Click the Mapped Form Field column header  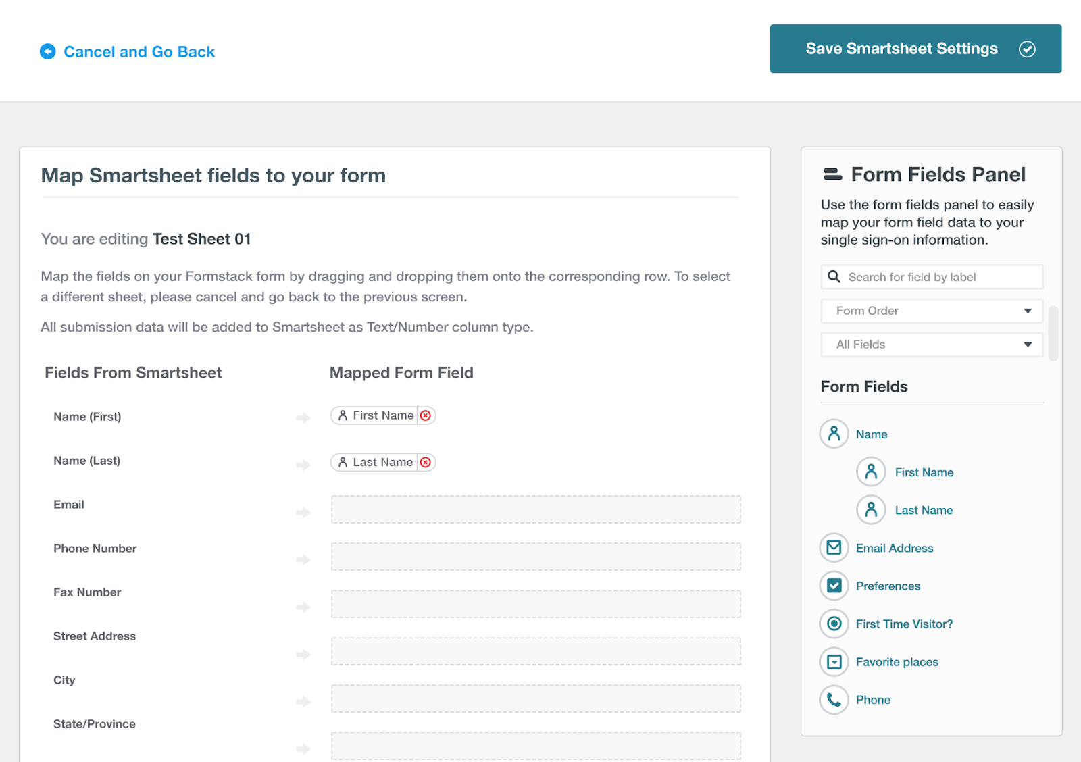(x=401, y=372)
